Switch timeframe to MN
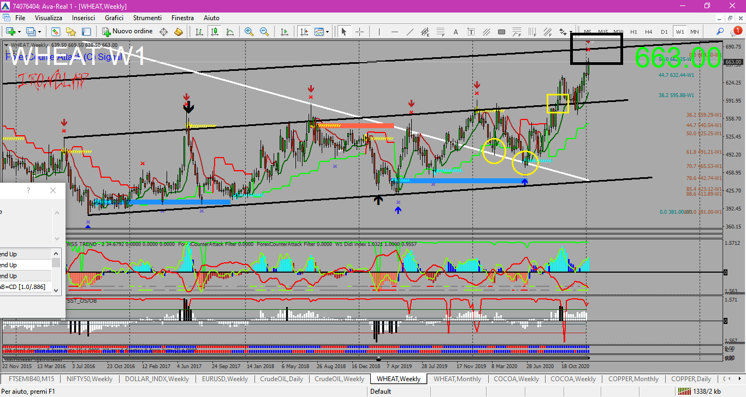Viewport: 746px width, 397px height. tap(695, 32)
